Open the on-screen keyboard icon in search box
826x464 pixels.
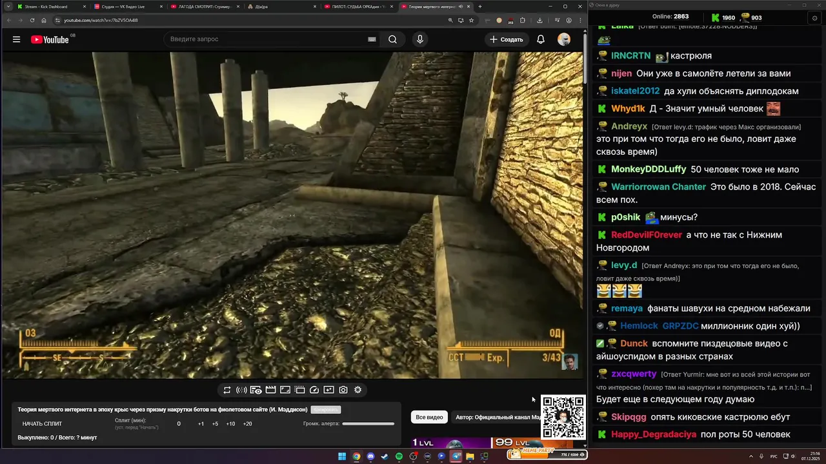pos(372,39)
